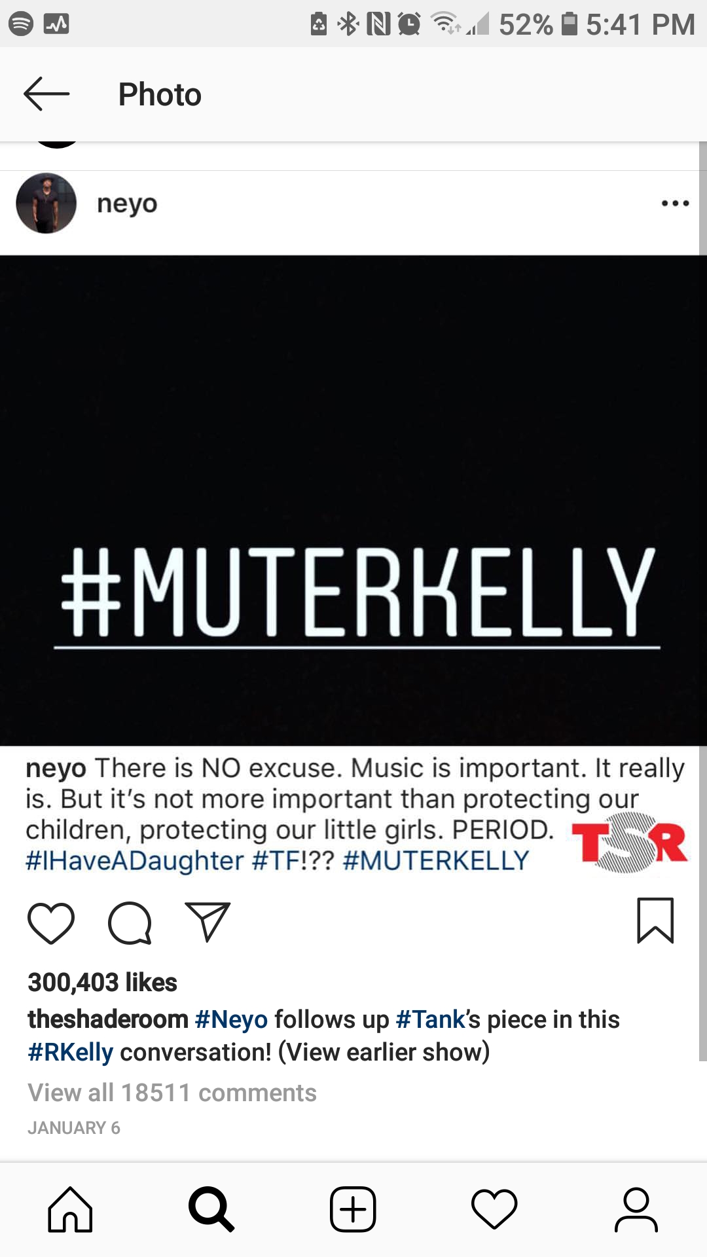Tap the #Neyo hashtag in caption
707x1257 pixels.
point(231,1019)
